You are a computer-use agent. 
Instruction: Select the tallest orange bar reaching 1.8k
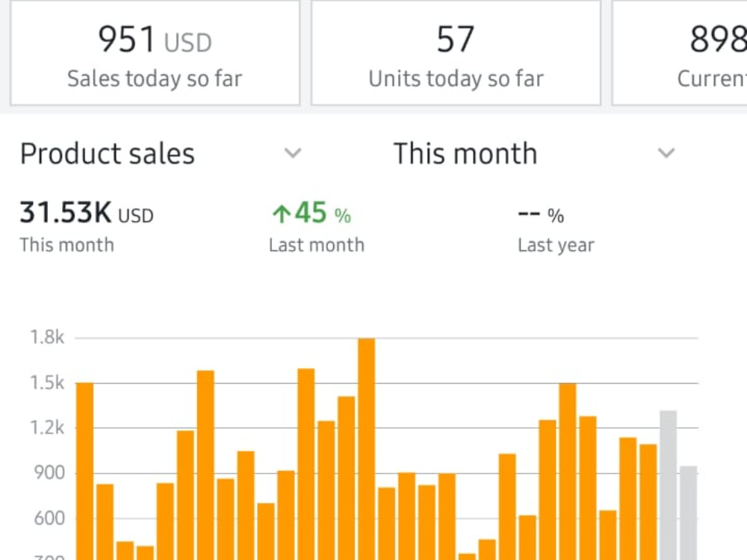(x=366, y=449)
